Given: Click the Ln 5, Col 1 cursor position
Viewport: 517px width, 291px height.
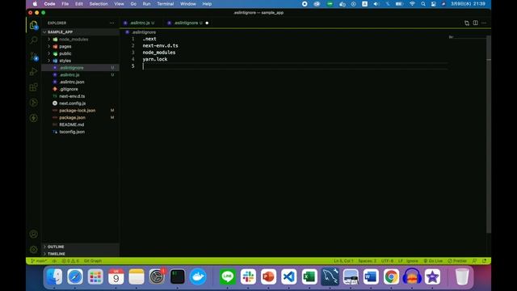Looking at the screenshot, I should 343,261.
